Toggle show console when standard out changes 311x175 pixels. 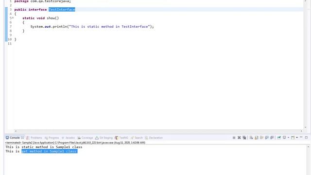tap(267, 138)
